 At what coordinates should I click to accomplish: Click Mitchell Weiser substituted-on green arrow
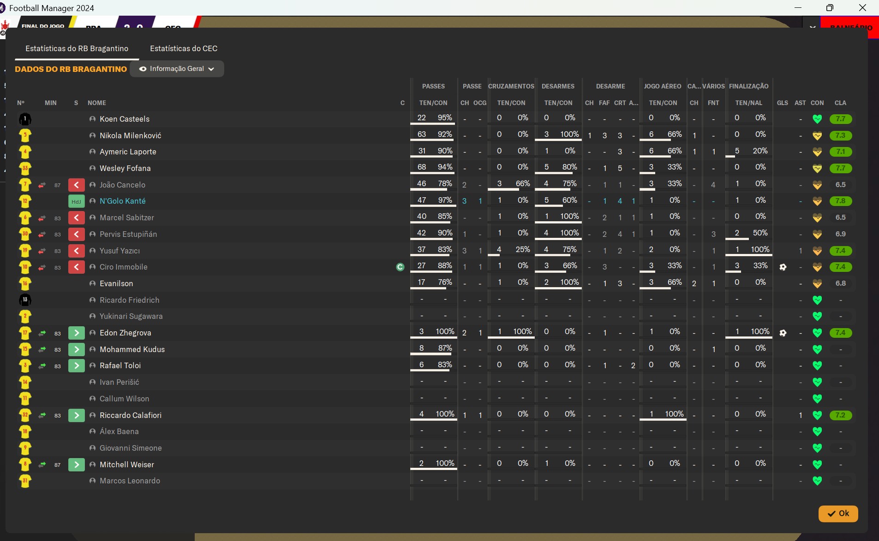click(76, 465)
